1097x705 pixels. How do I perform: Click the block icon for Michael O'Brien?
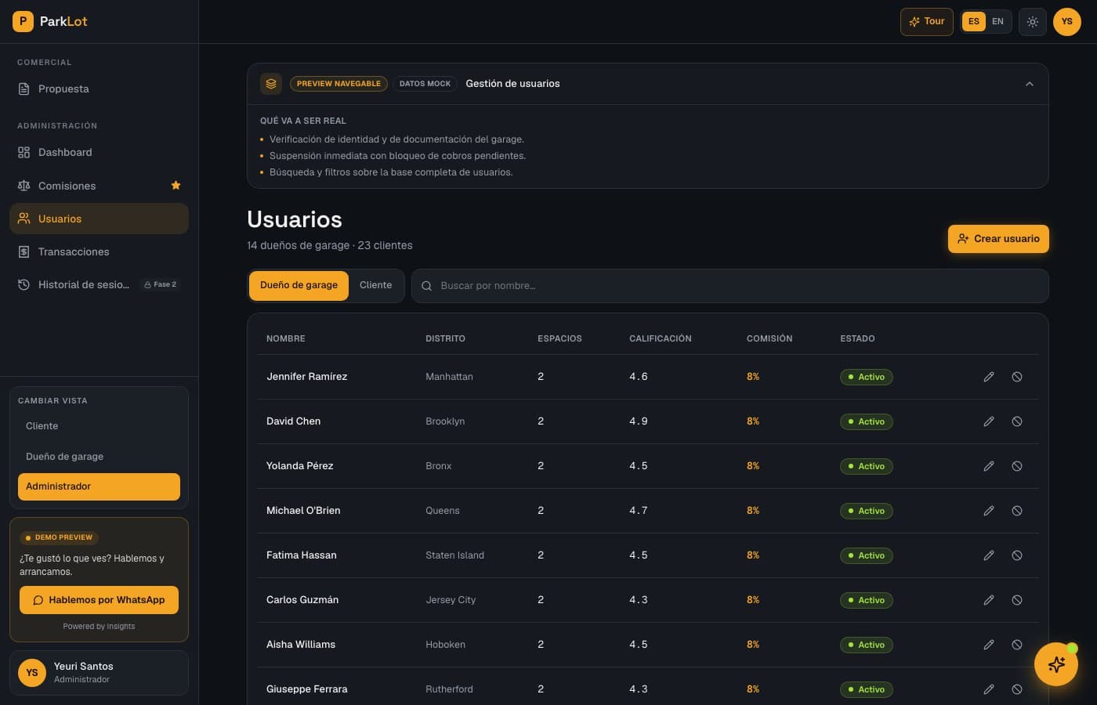tap(1016, 511)
